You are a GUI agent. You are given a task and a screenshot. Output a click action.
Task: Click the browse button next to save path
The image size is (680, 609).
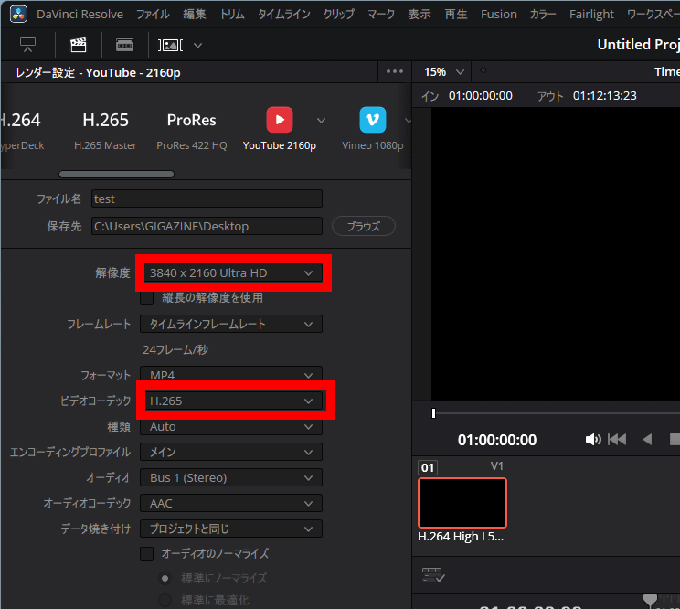point(363,226)
